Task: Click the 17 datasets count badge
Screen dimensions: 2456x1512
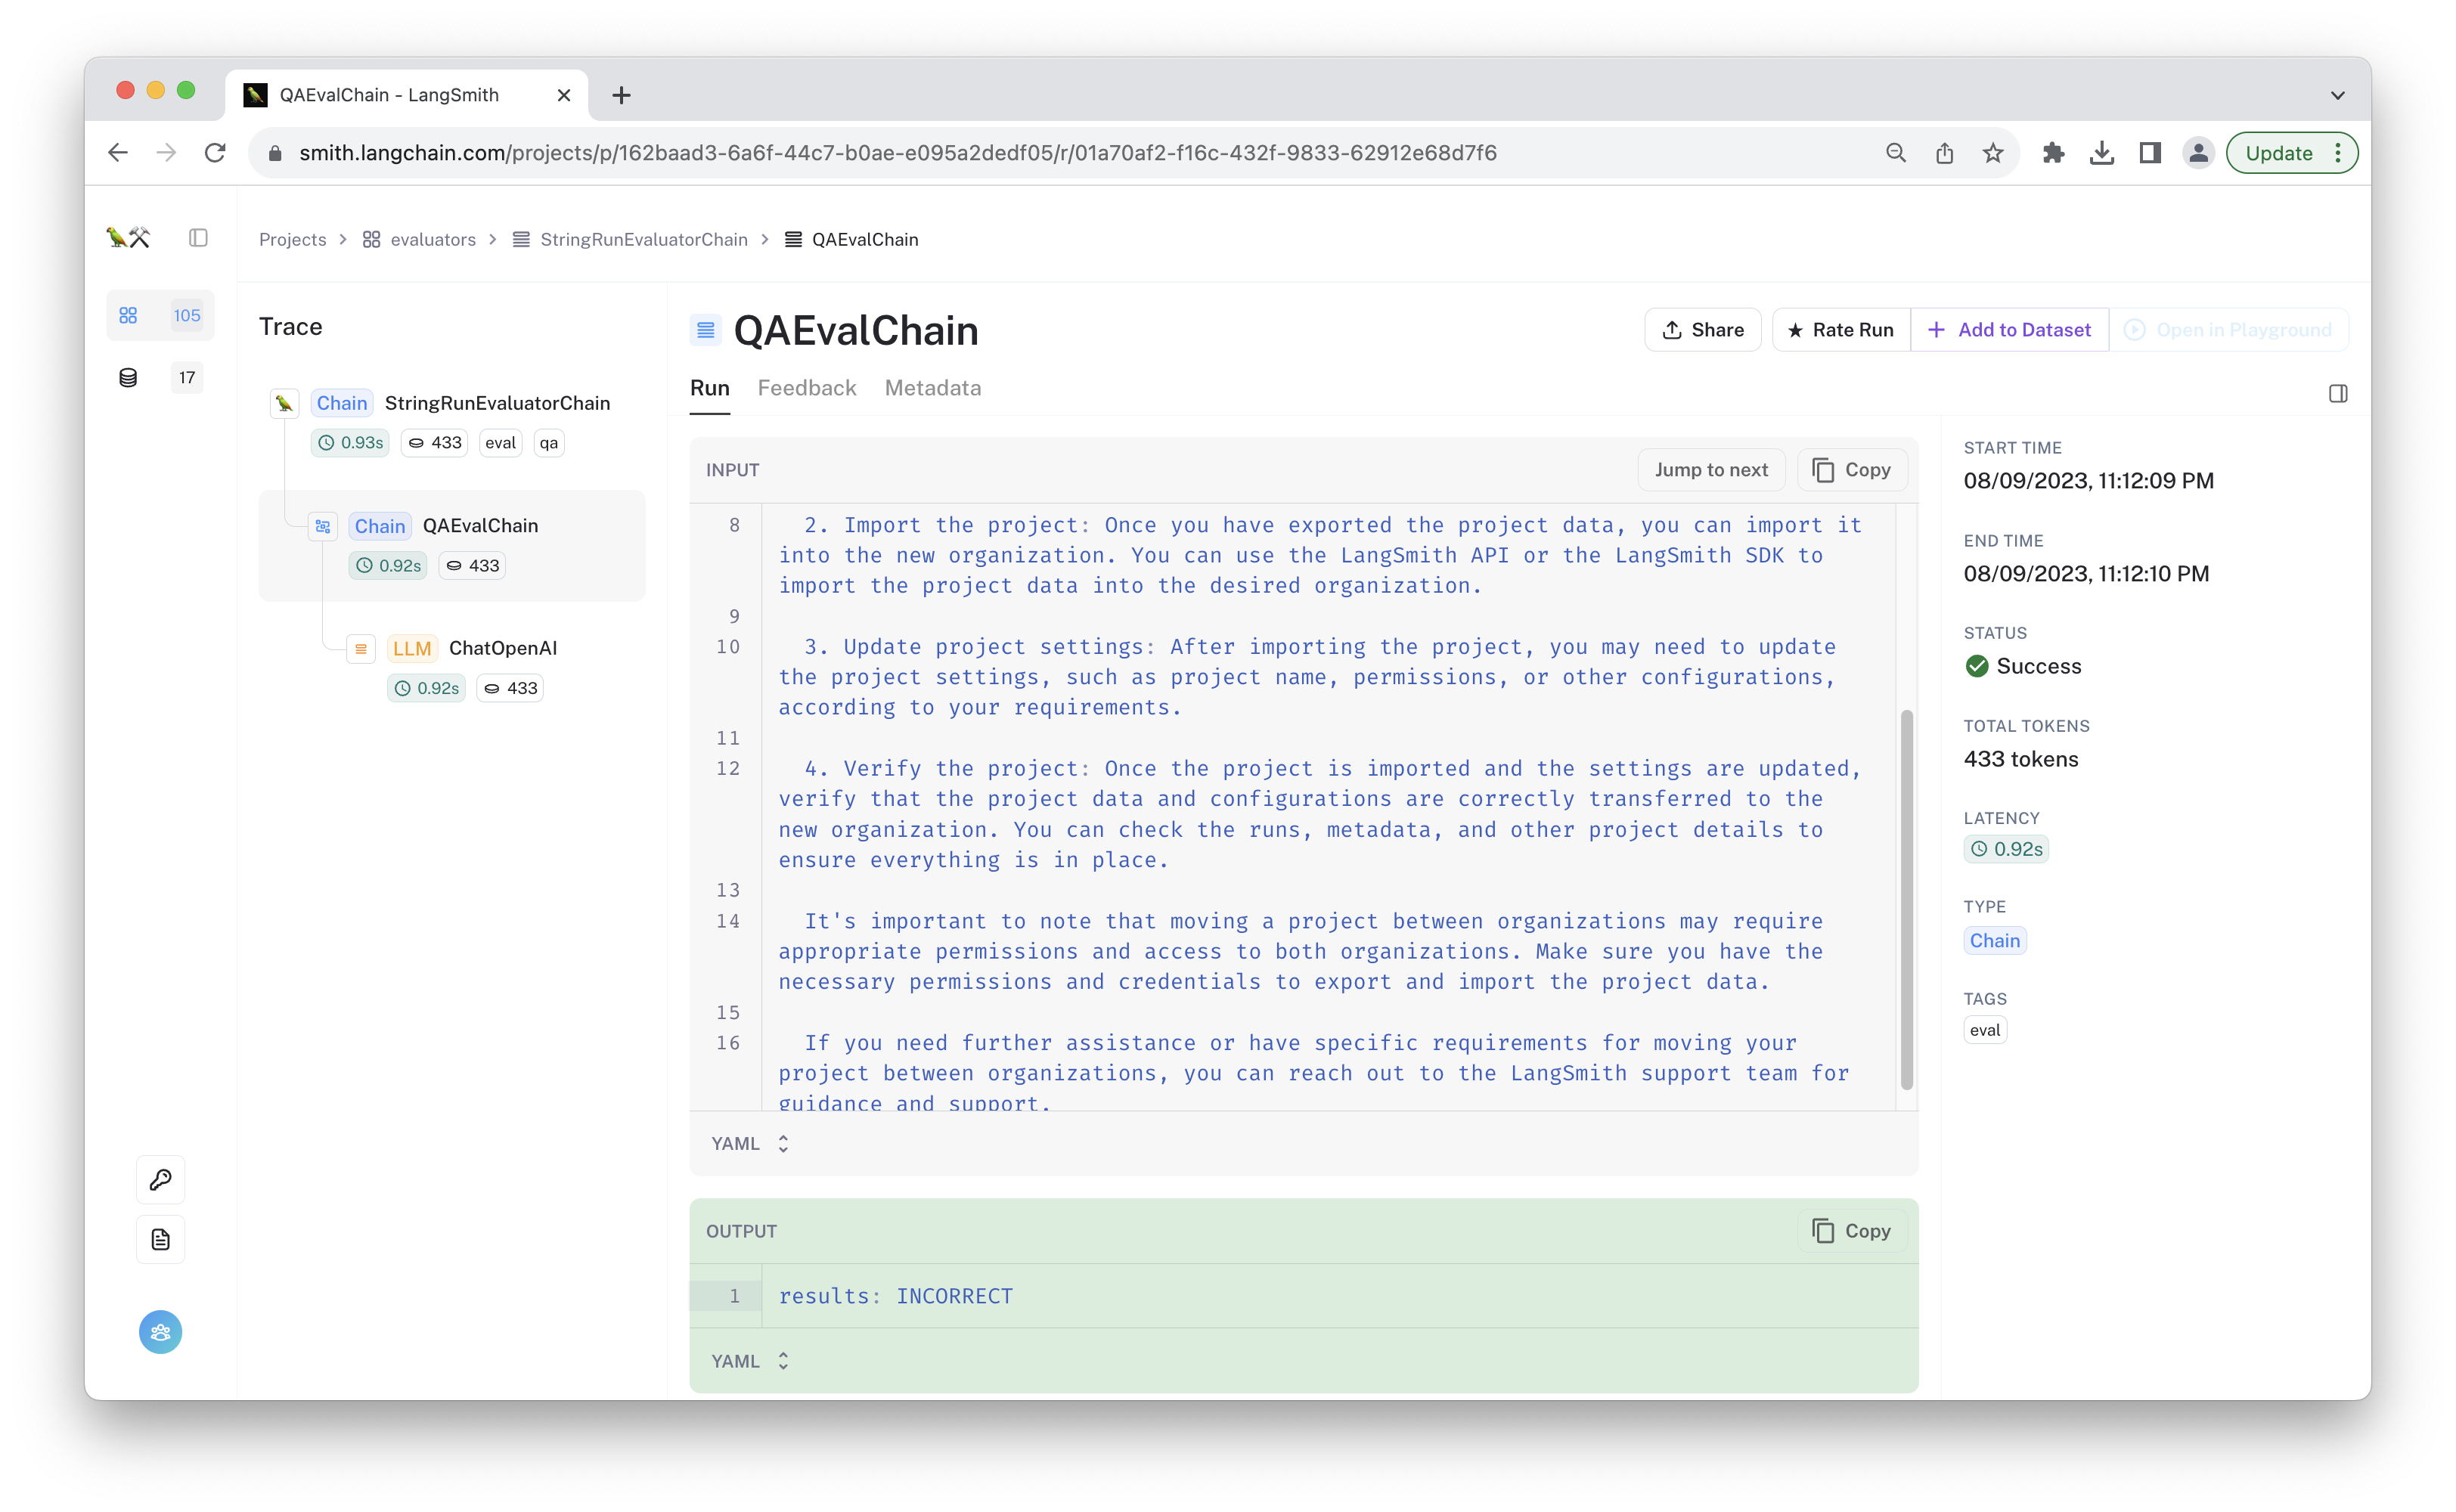Action: pyautogui.click(x=187, y=377)
